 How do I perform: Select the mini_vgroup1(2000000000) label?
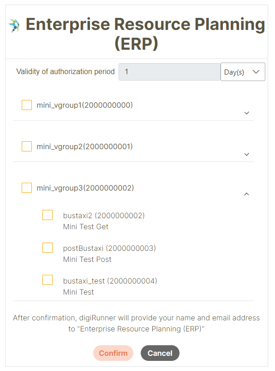85,105
